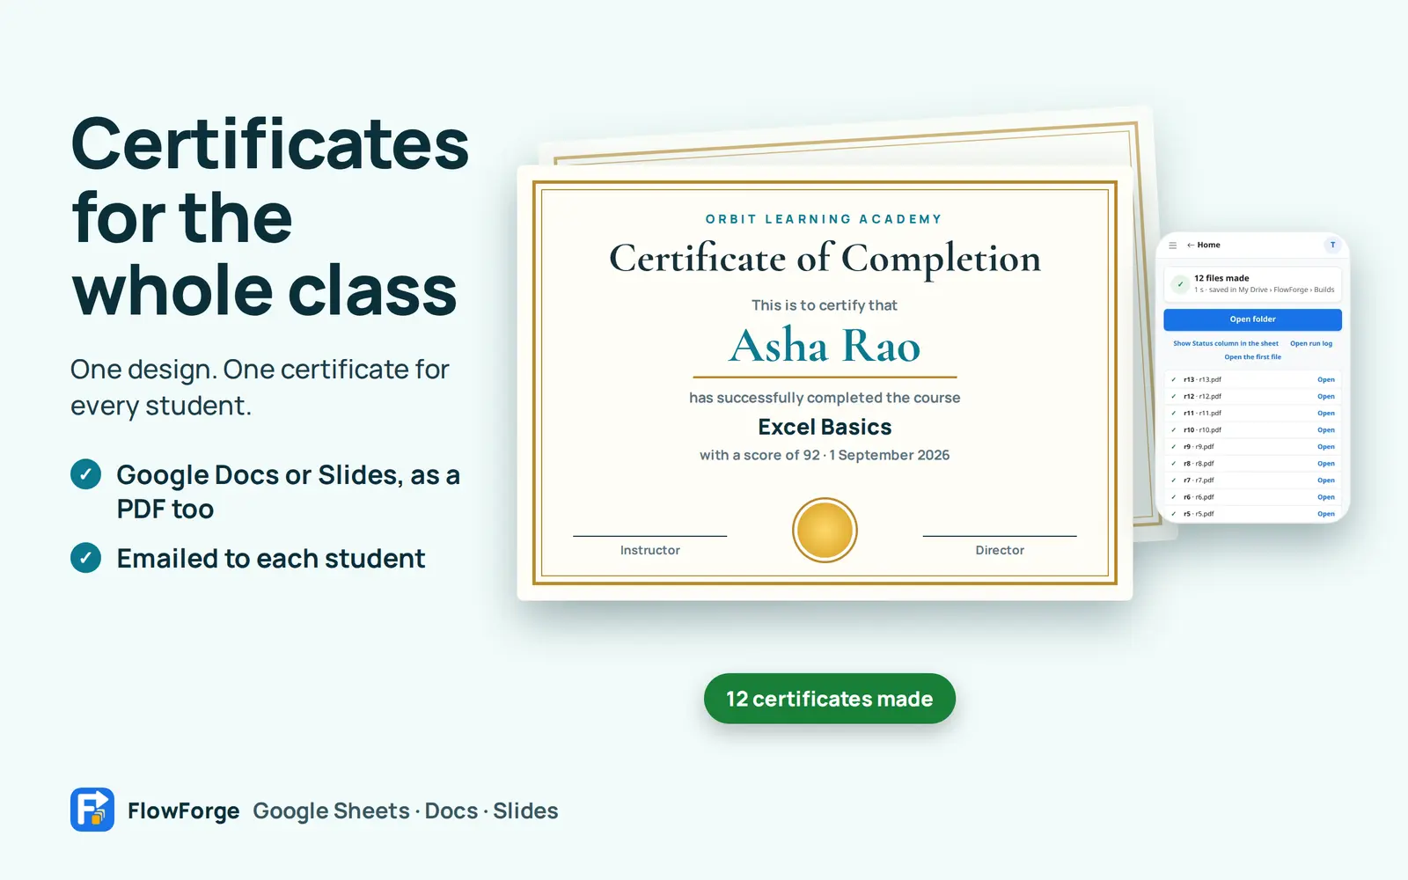The image size is (1408, 880).
Task: Open the T account avatar
Action: (x=1332, y=246)
